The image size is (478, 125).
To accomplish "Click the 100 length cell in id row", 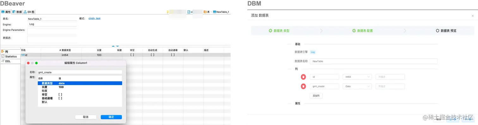I will (x=99, y=55).
